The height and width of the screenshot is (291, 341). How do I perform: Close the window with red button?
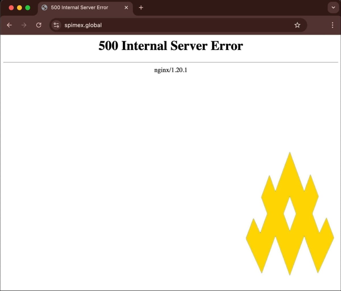click(11, 8)
